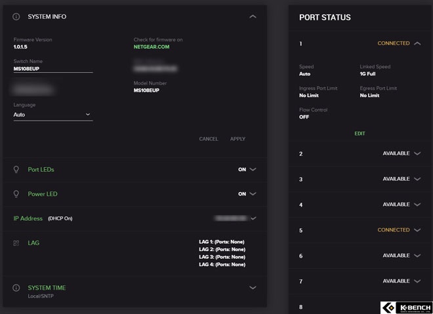Click port 5 CONNECTED status
The image size is (433, 314).
tap(394, 230)
